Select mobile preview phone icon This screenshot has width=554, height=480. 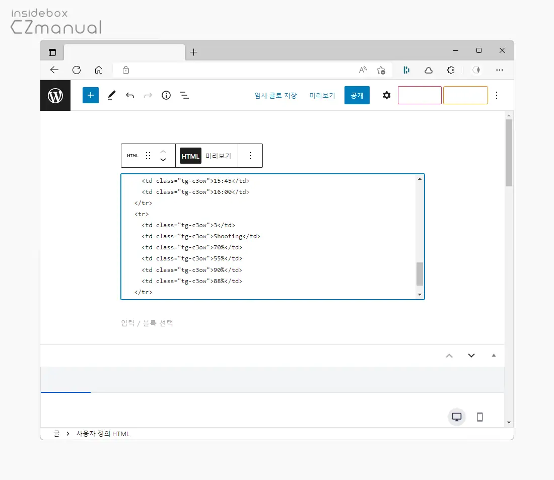(x=479, y=417)
